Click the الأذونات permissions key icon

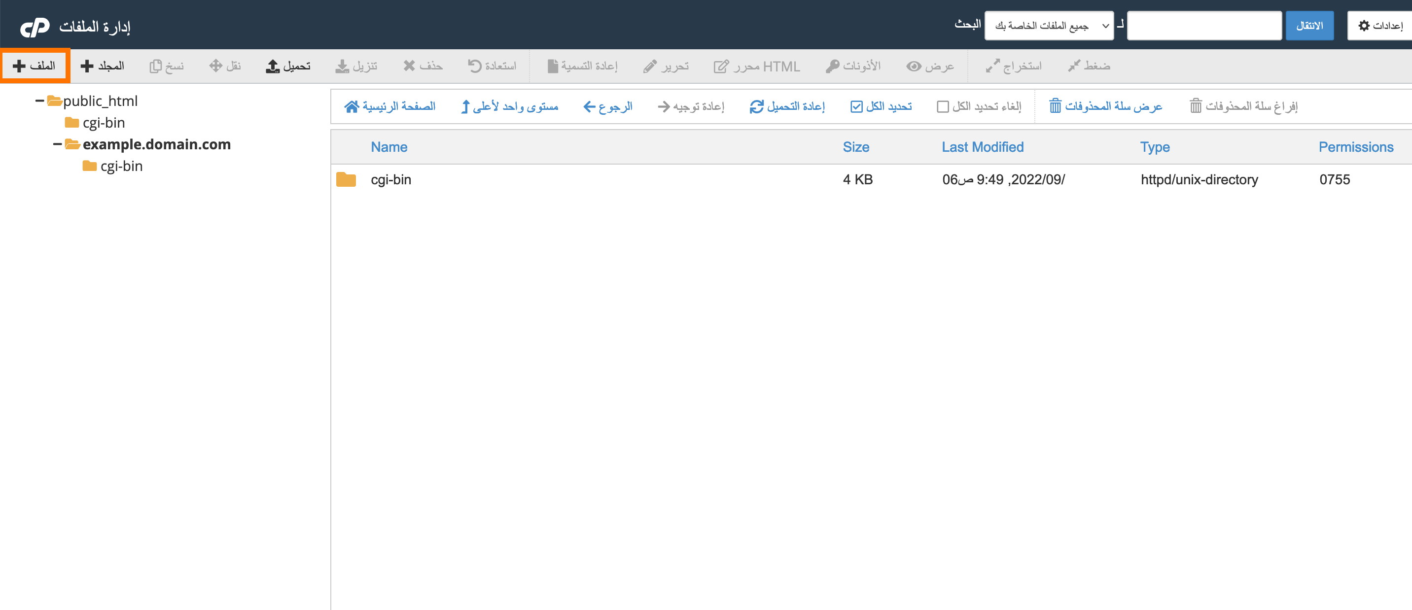[x=853, y=65]
